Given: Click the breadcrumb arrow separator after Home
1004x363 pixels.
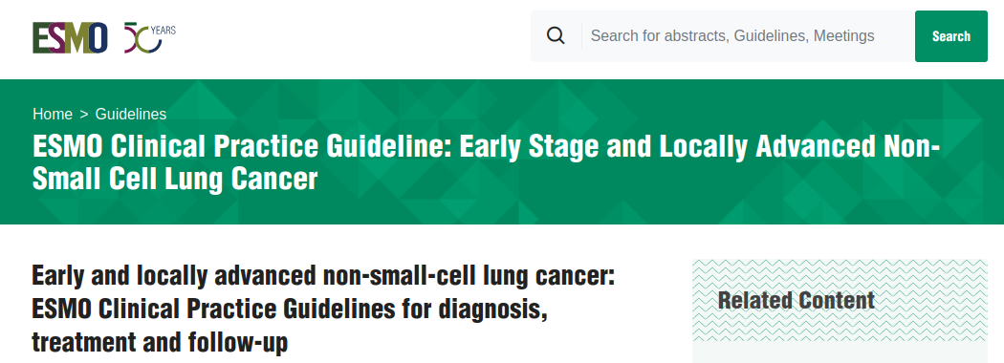Looking at the screenshot, I should coord(84,115).
